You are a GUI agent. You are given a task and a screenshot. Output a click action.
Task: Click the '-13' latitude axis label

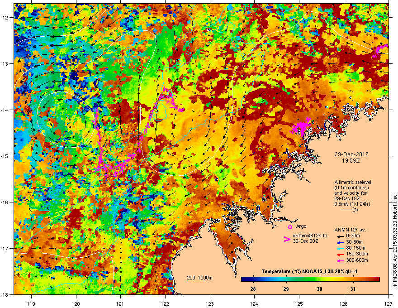pos(5,63)
